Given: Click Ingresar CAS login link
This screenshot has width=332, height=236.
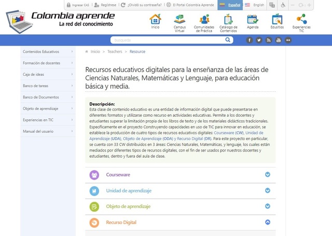Looking at the screenshot, I should click(x=78, y=5).
